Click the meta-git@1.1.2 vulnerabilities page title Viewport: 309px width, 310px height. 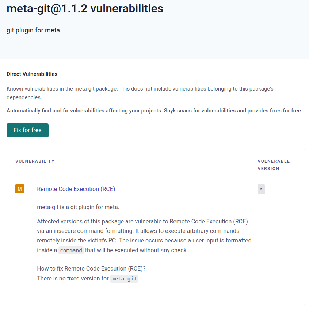(85, 8)
